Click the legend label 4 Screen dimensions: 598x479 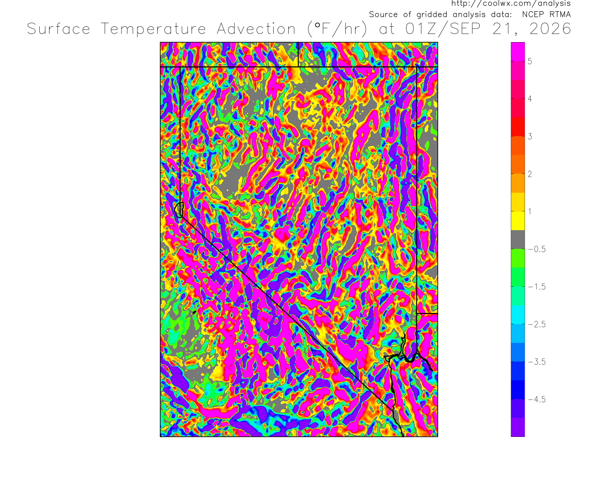[530, 99]
